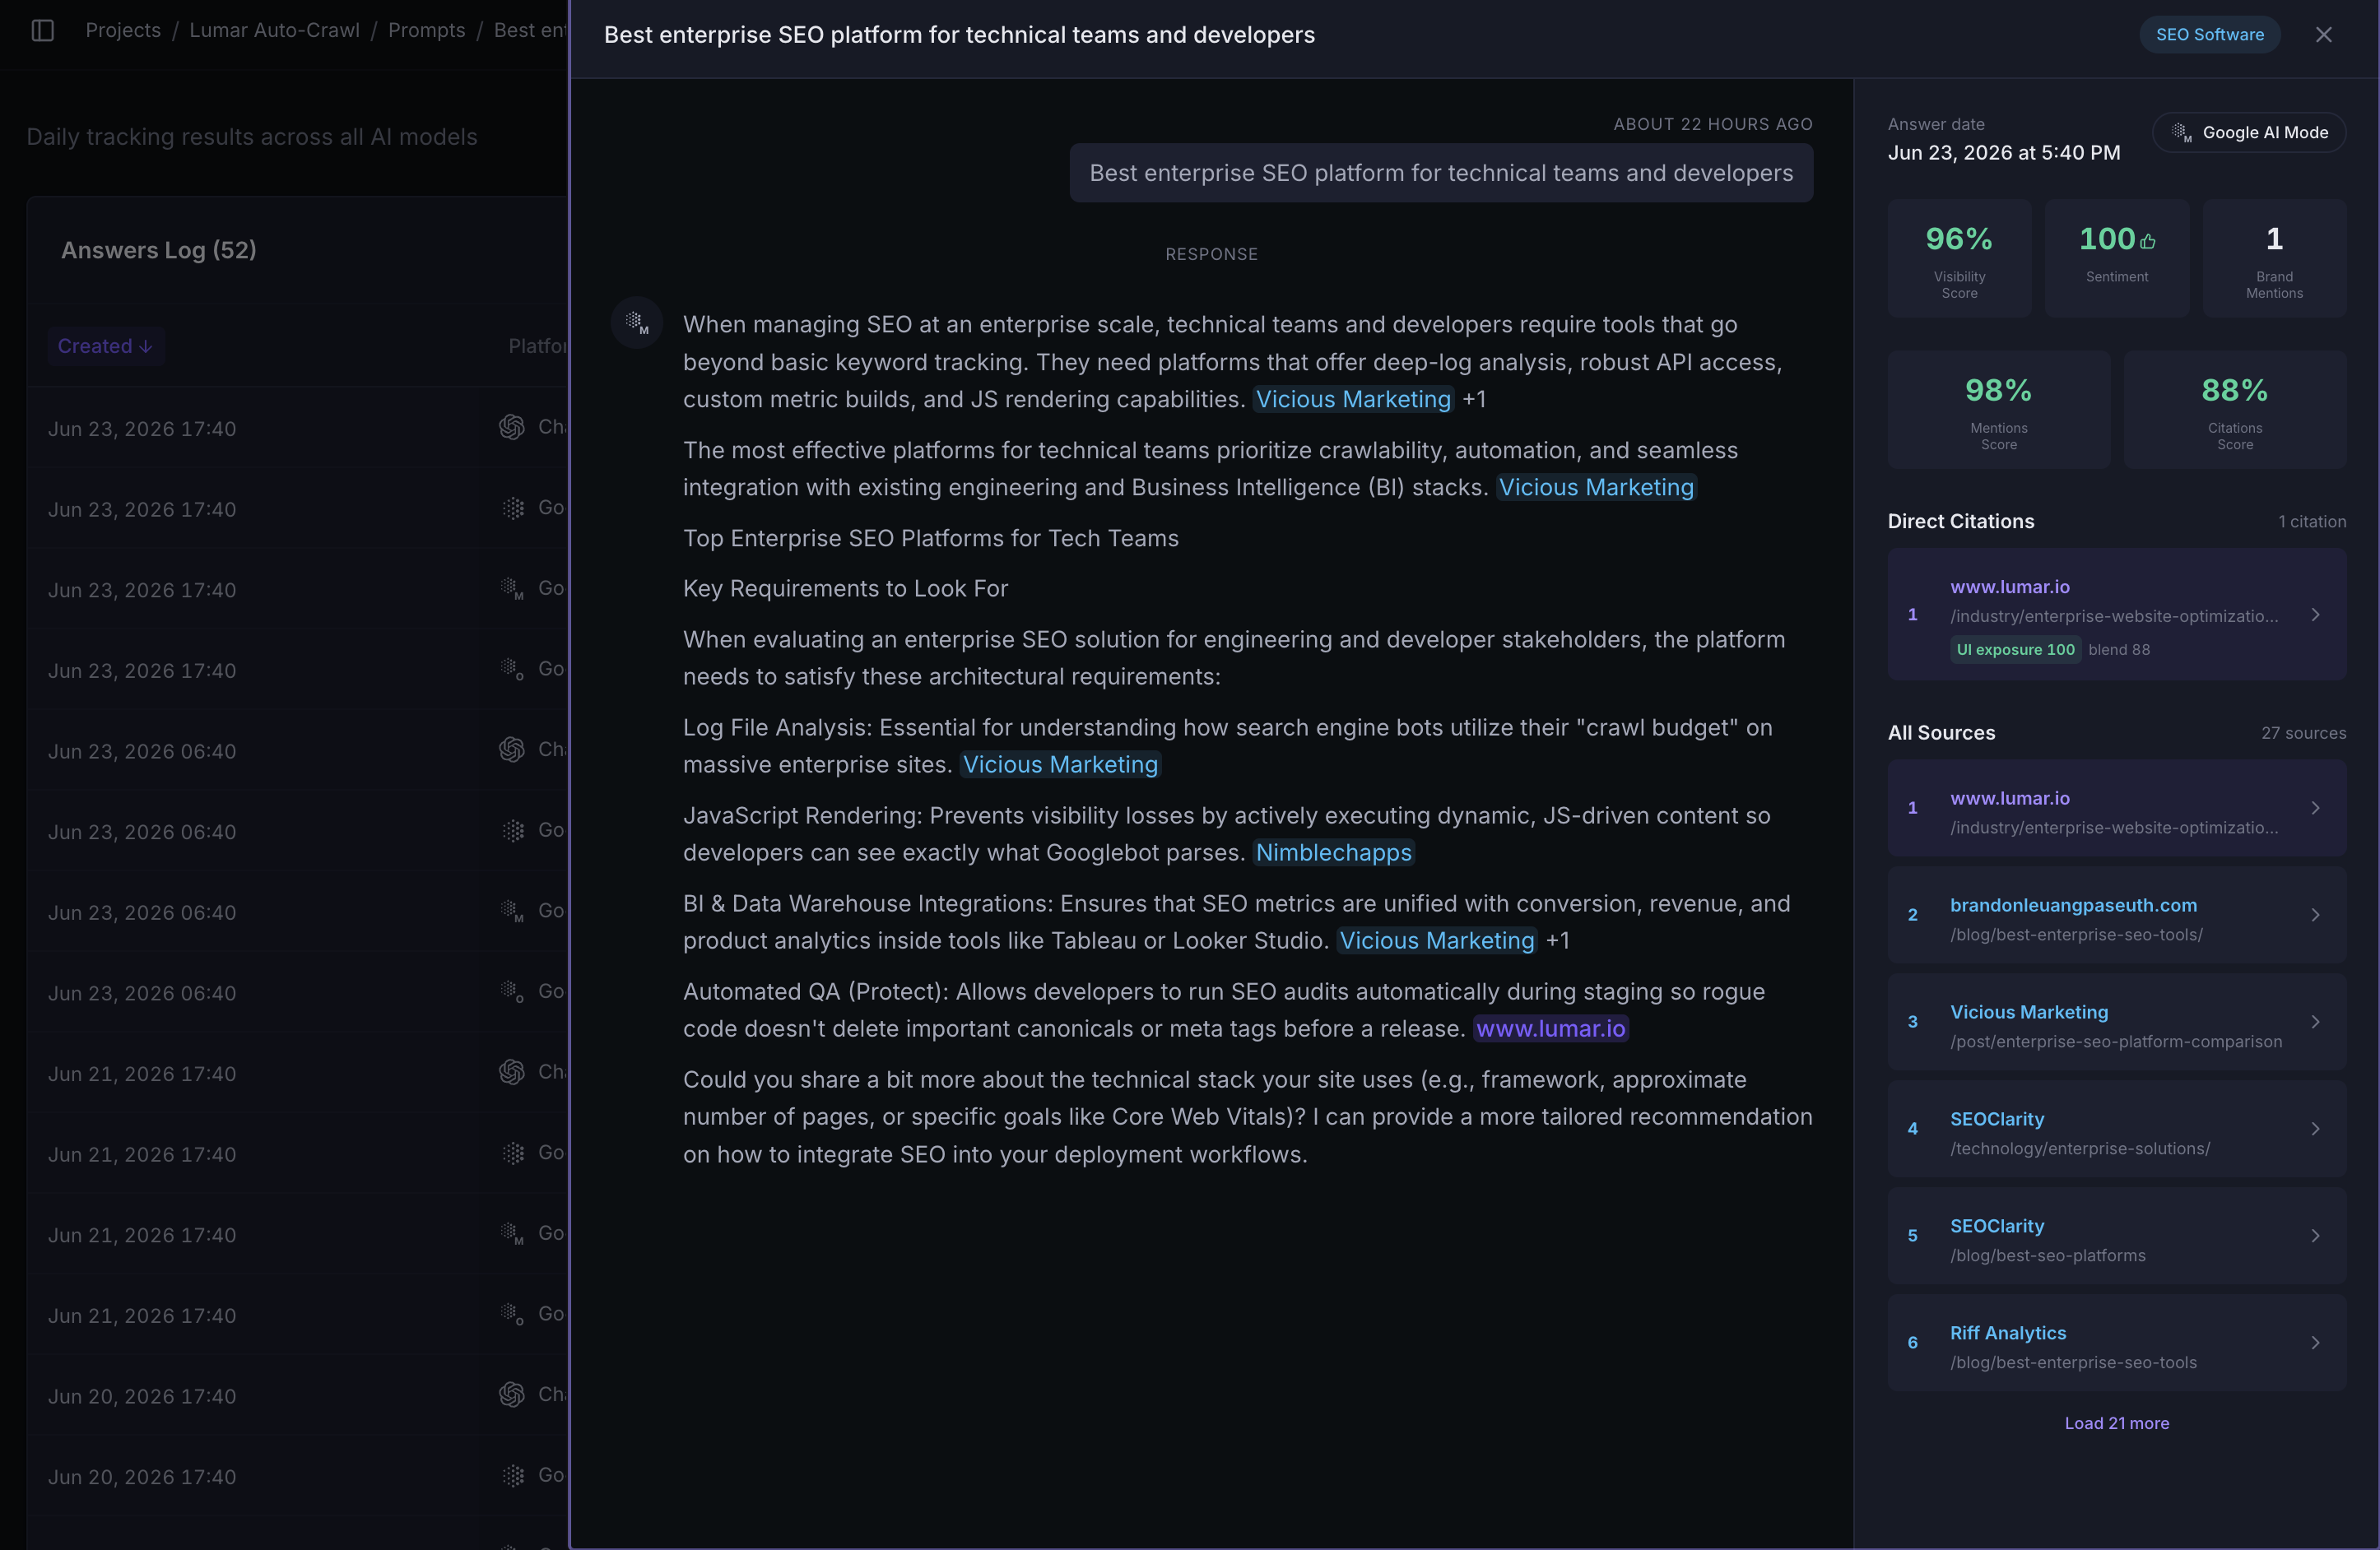Click the Nimblechapps citation in response
The image size is (2380, 1550).
[1333, 853]
